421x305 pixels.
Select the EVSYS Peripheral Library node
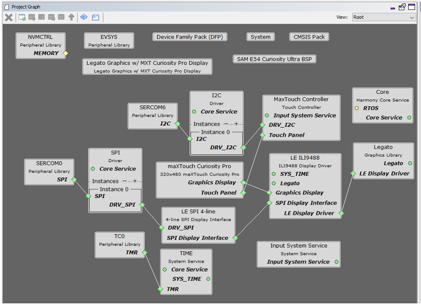click(109, 41)
